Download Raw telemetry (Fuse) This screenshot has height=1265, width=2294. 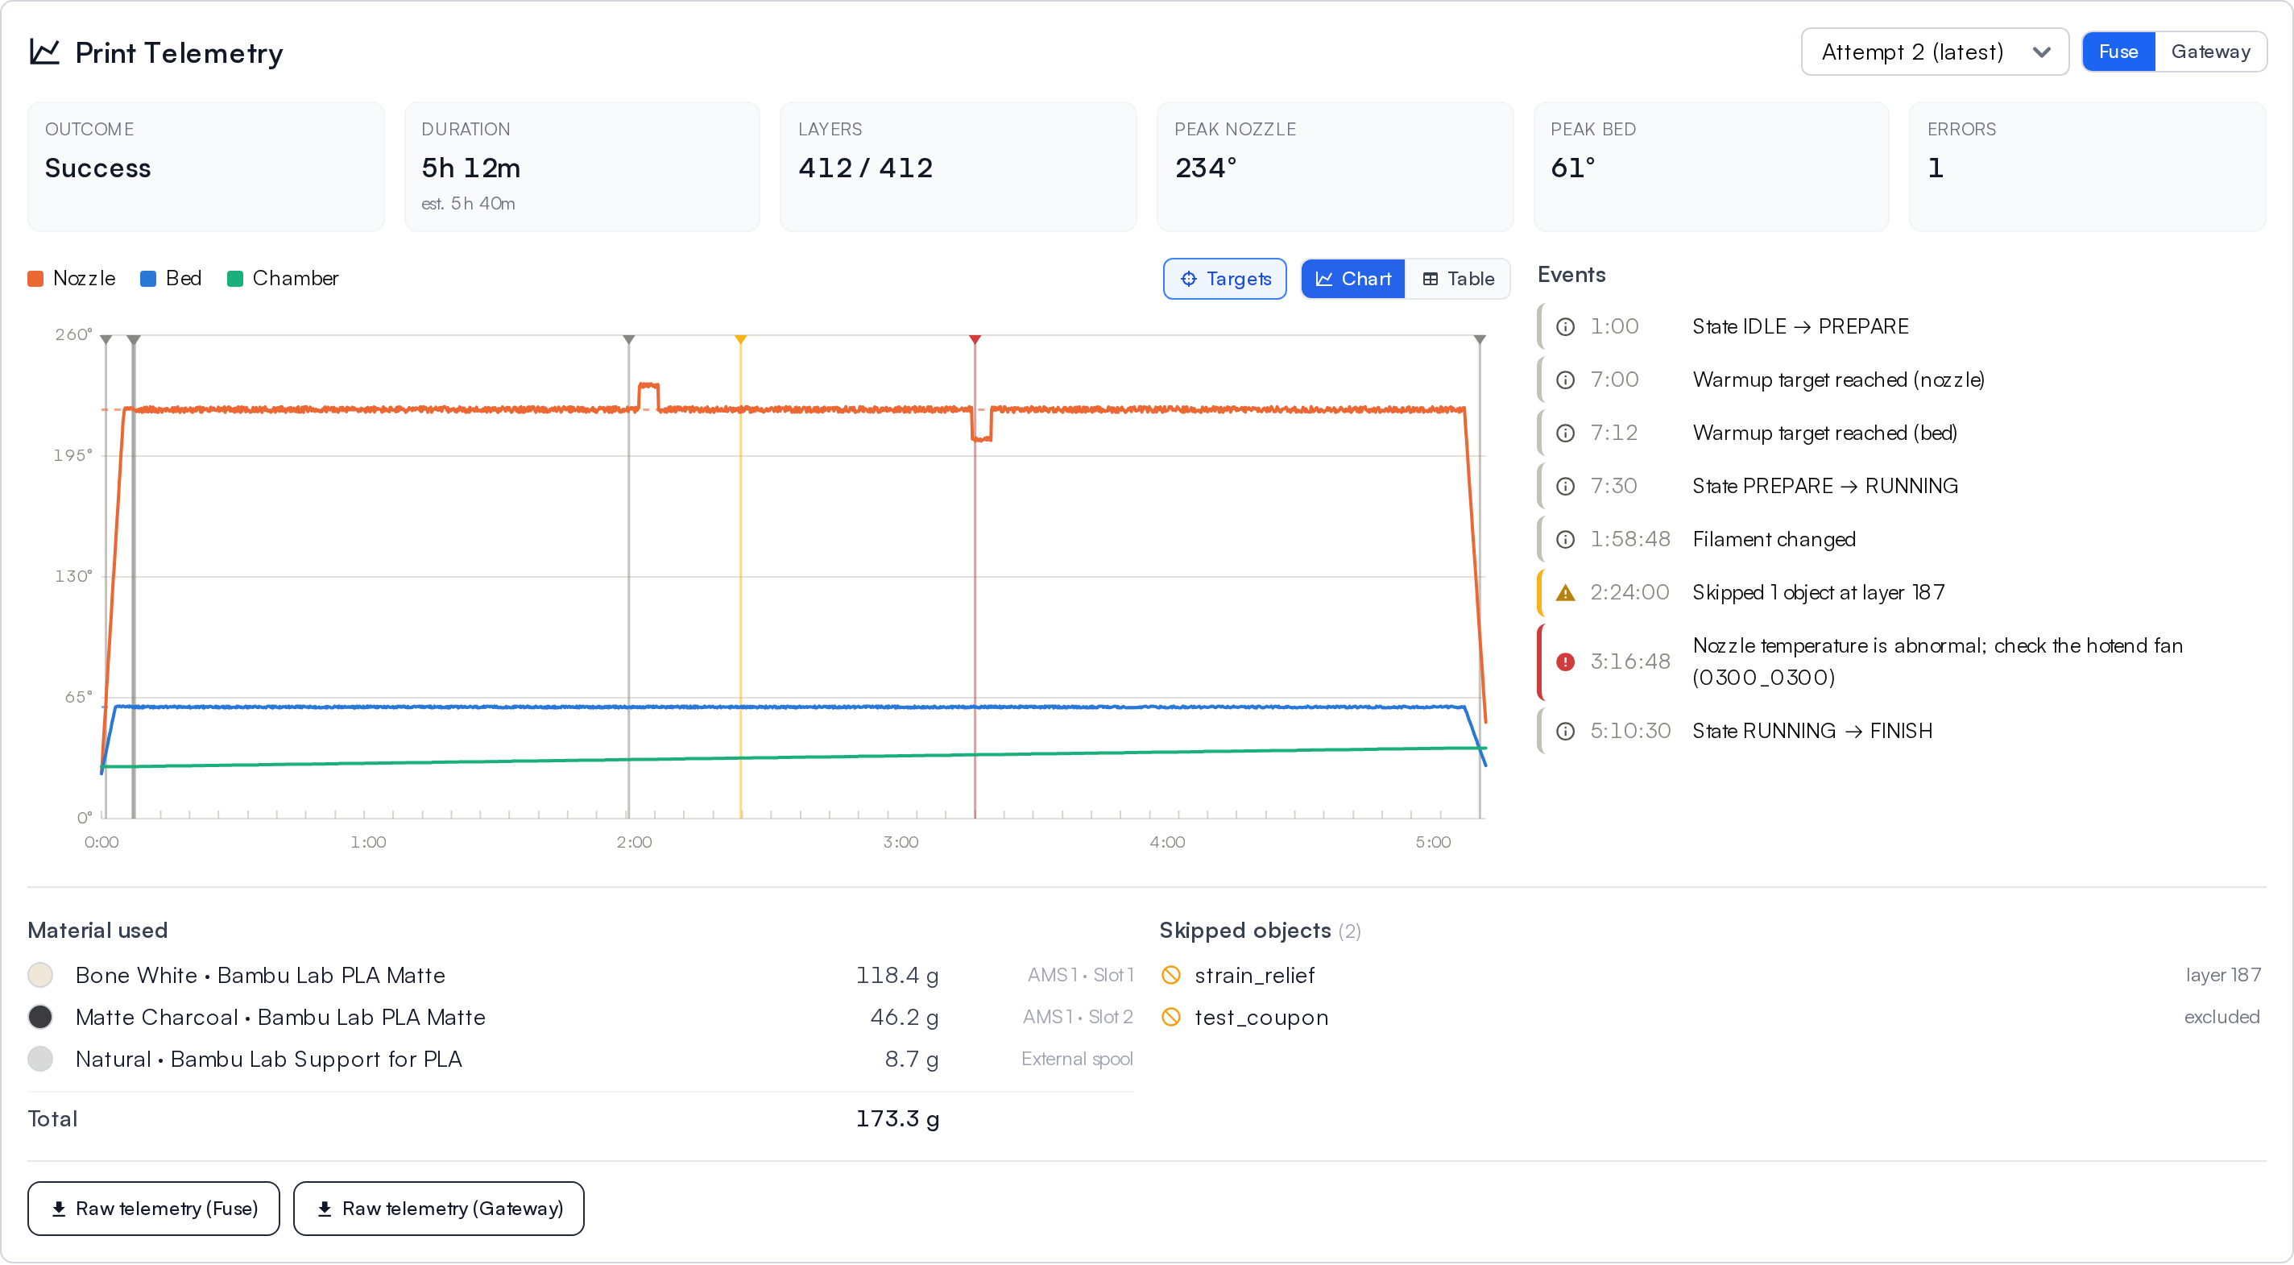[x=153, y=1209]
